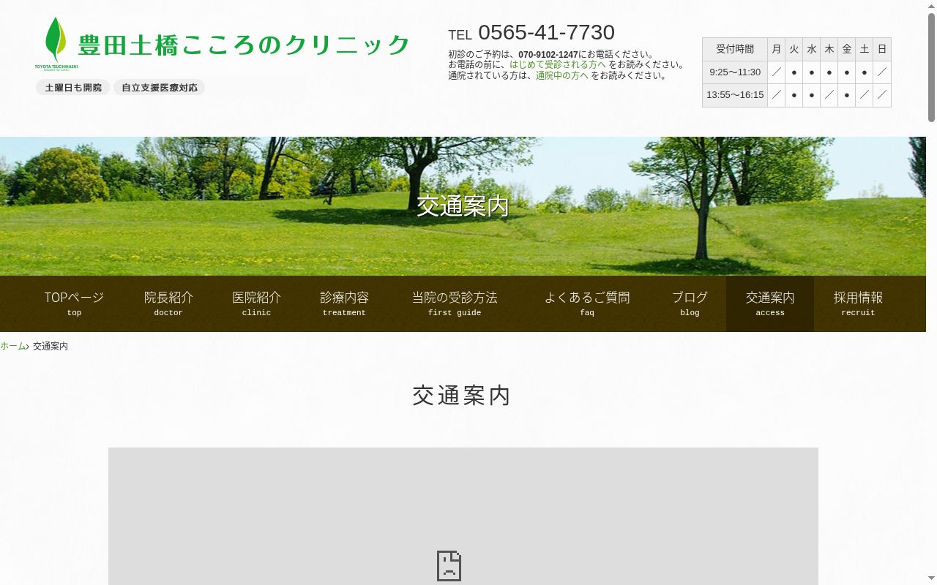Select the 交通案内 access menu item
Viewport: 937px width, 585px height.
pyautogui.click(x=770, y=304)
